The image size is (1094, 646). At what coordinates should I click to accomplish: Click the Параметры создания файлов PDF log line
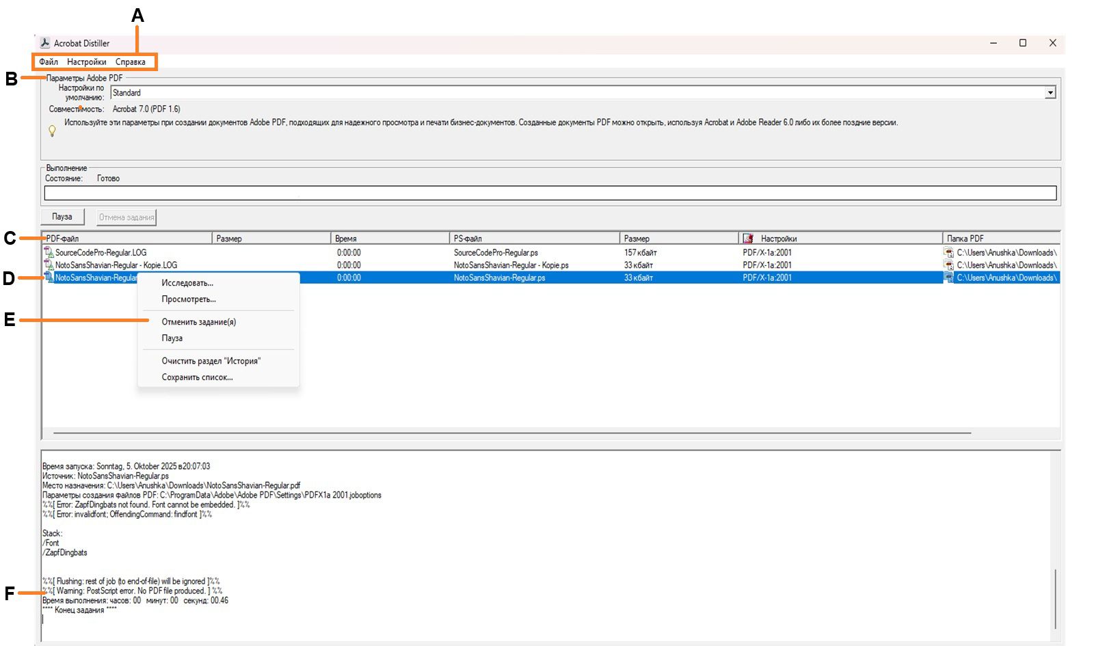click(x=212, y=495)
